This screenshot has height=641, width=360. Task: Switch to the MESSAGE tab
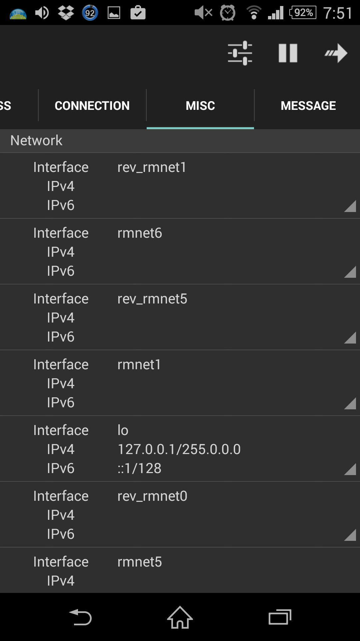(308, 105)
